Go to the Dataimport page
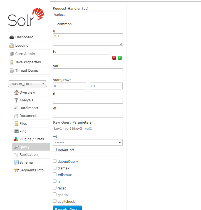The width and height of the screenshot is (201, 210). point(29,108)
